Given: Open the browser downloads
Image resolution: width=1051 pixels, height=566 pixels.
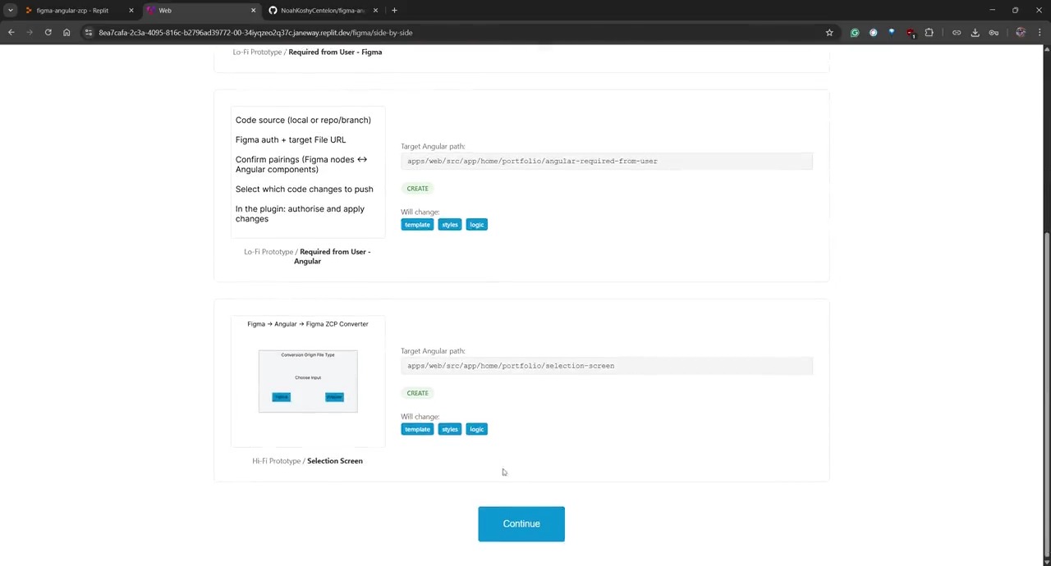Looking at the screenshot, I should 975,33.
